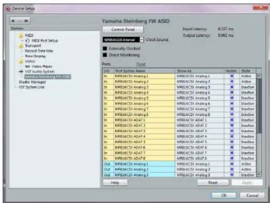Image resolution: width=270 pixels, height=203 pixels.
Task: Click the Apply button
Action: tap(247, 182)
